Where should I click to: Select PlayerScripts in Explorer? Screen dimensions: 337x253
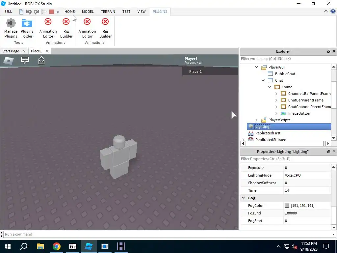[x=279, y=120]
